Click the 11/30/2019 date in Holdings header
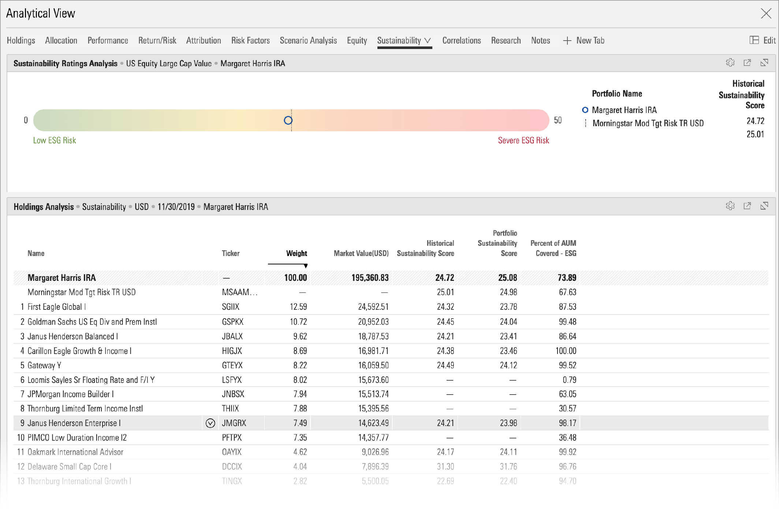The height and width of the screenshot is (512, 779). [x=176, y=207]
